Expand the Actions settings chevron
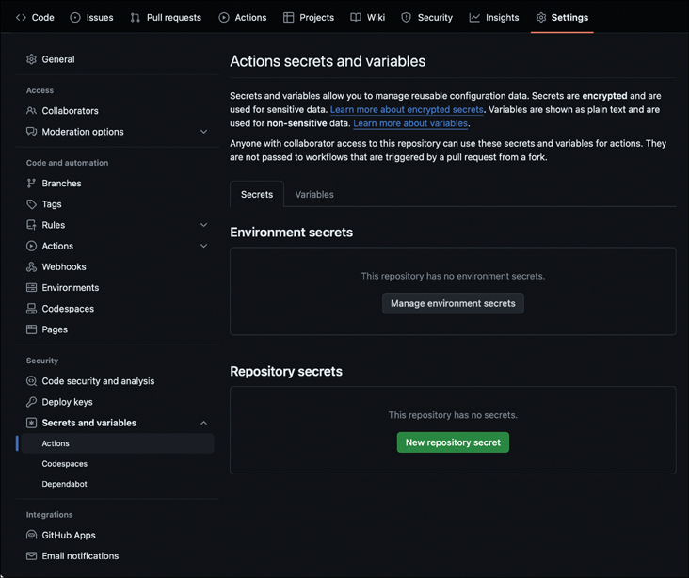 [x=203, y=247]
